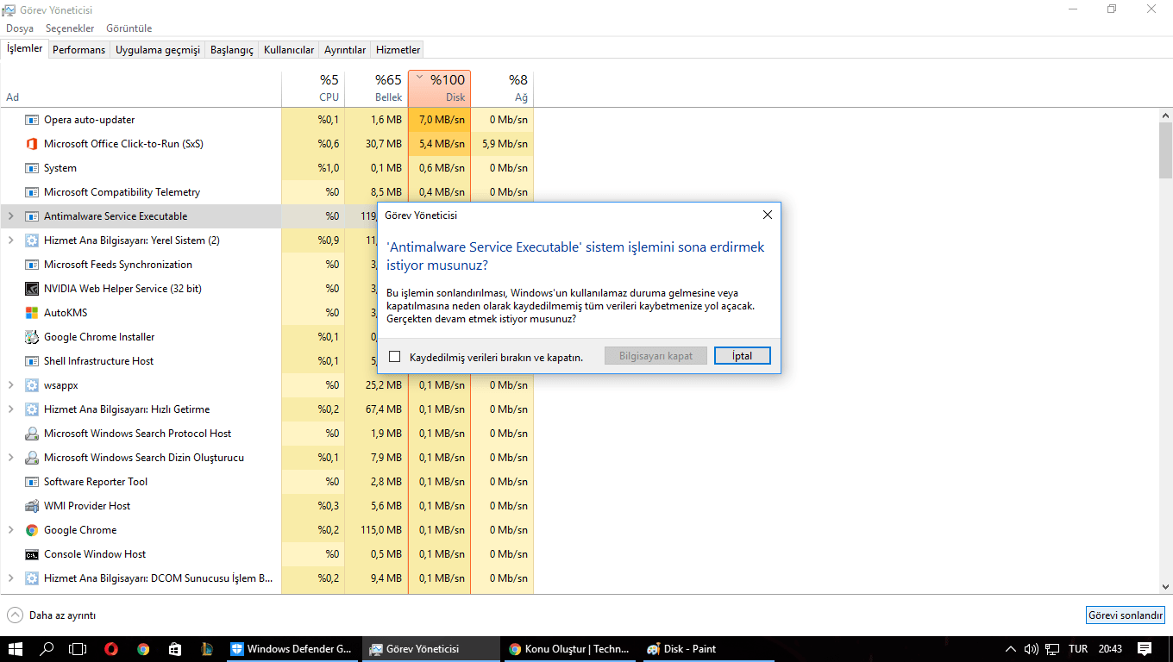Open 'Konu Oluştur' Chrome taskbar window
Viewport: 1173px width, 662px height.
click(569, 649)
